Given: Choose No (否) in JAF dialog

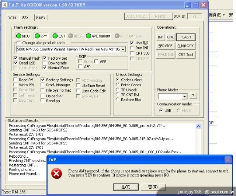Looking at the screenshot, I should 153,187.
